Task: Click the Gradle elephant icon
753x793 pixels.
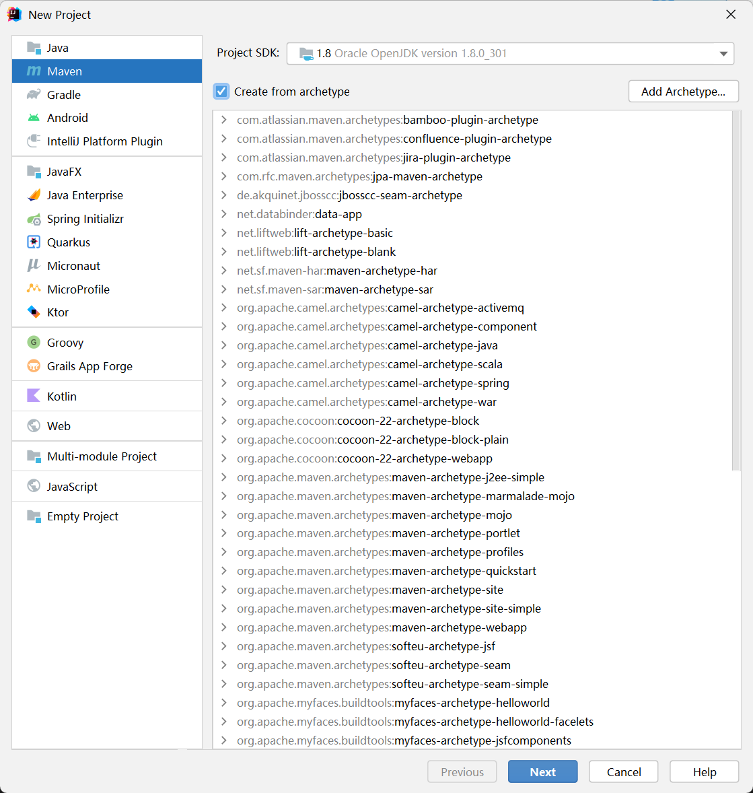Action: click(34, 95)
